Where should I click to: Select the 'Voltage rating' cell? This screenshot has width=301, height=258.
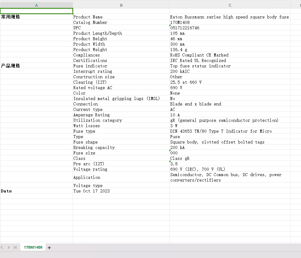point(121,169)
